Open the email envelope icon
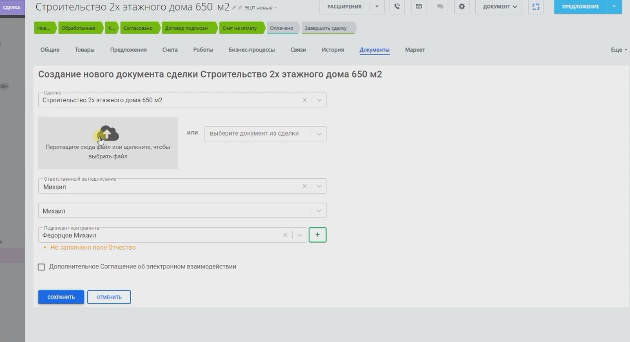This screenshot has width=630, height=342. point(418,7)
